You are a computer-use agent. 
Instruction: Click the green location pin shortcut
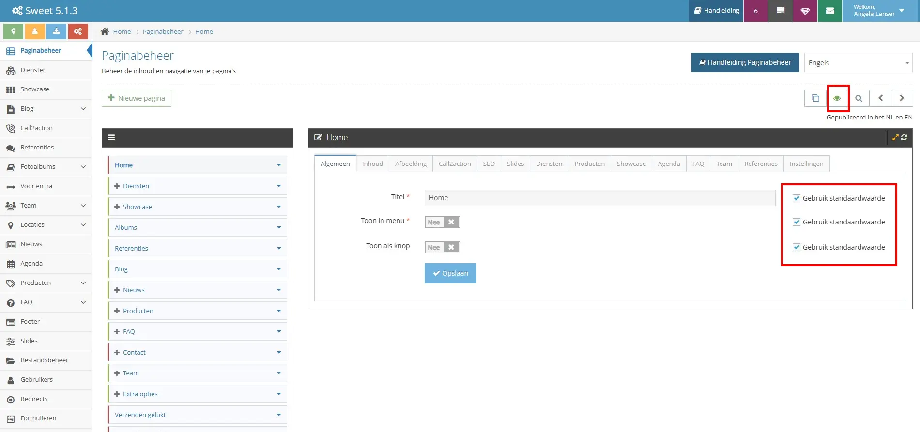(x=14, y=31)
